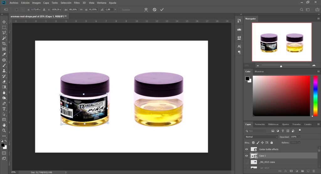Select the Clone Stamp tool

[x=4, y=71]
